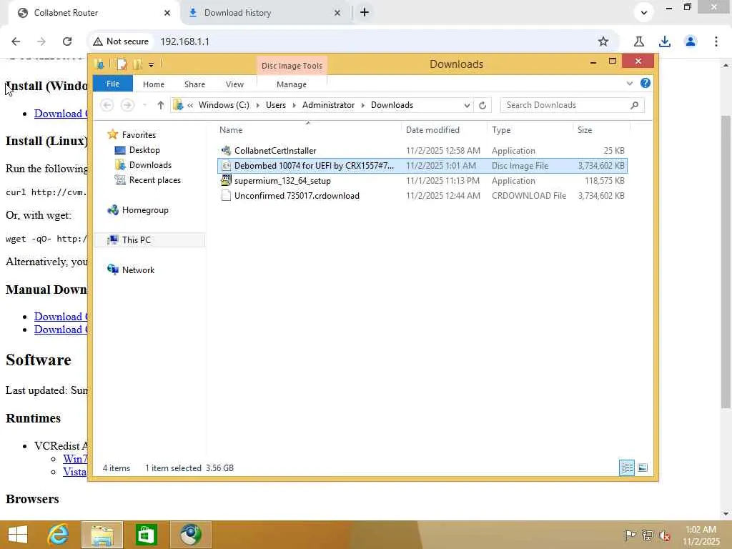This screenshot has width=732, height=549.
Task: Sort files by Date modified column
Action: [443, 130]
